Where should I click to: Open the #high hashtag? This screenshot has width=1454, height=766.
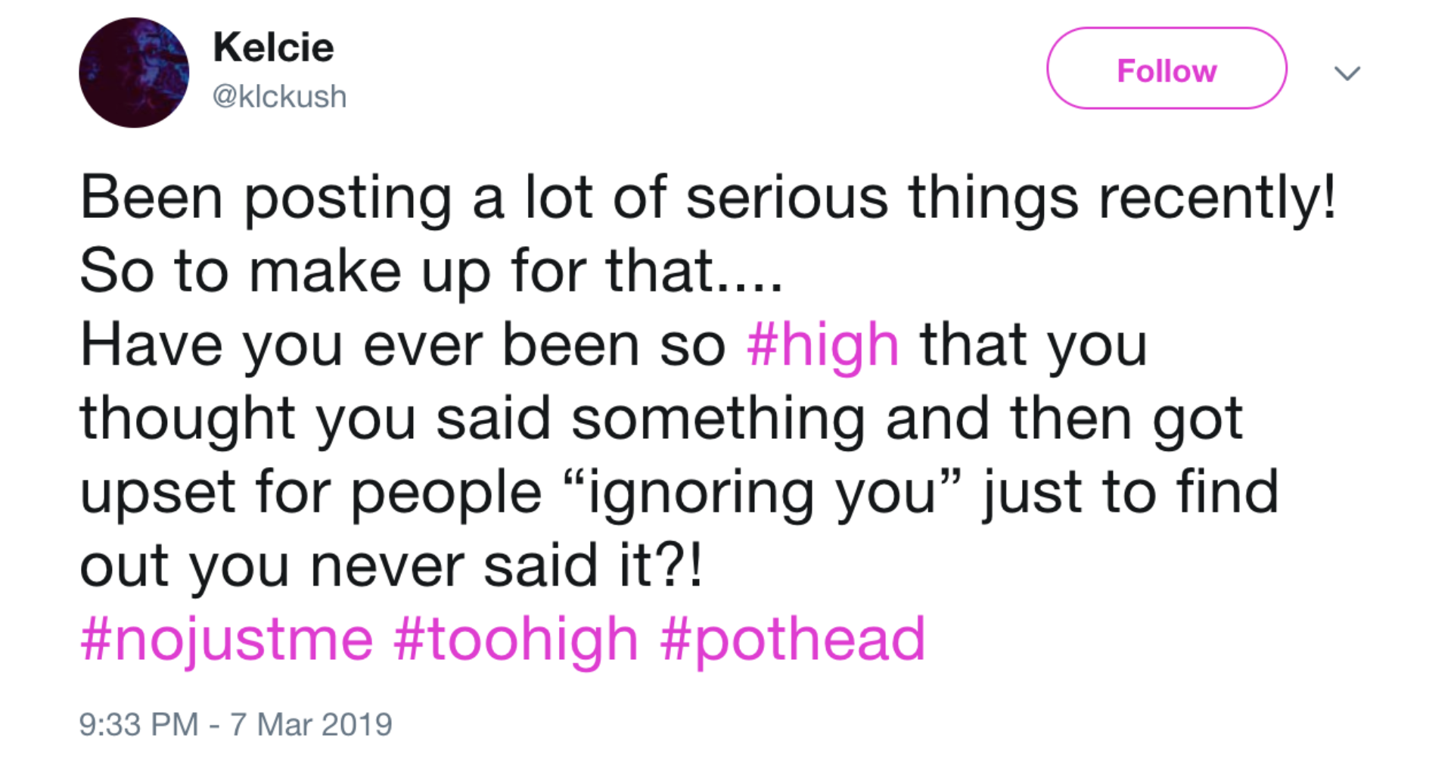click(x=822, y=345)
